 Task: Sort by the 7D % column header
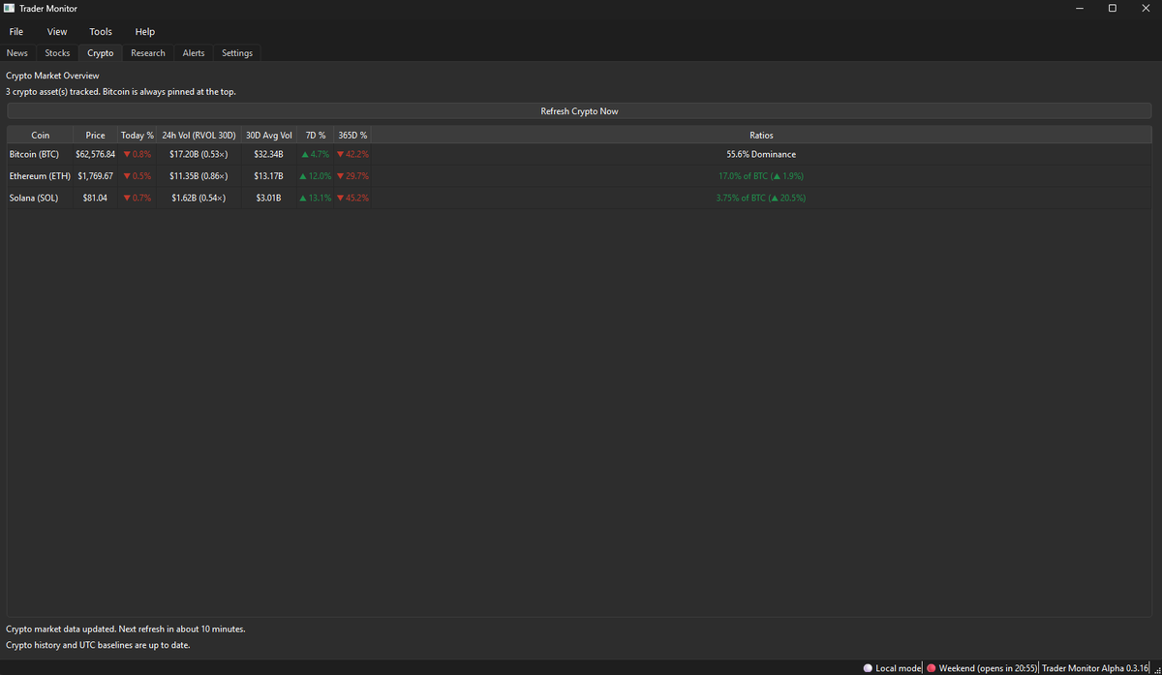pos(316,136)
